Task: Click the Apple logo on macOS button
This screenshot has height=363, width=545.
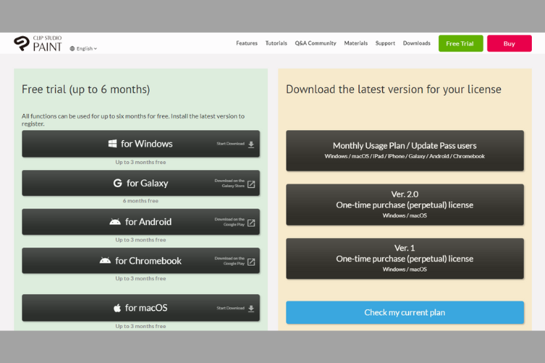Action: [117, 308]
